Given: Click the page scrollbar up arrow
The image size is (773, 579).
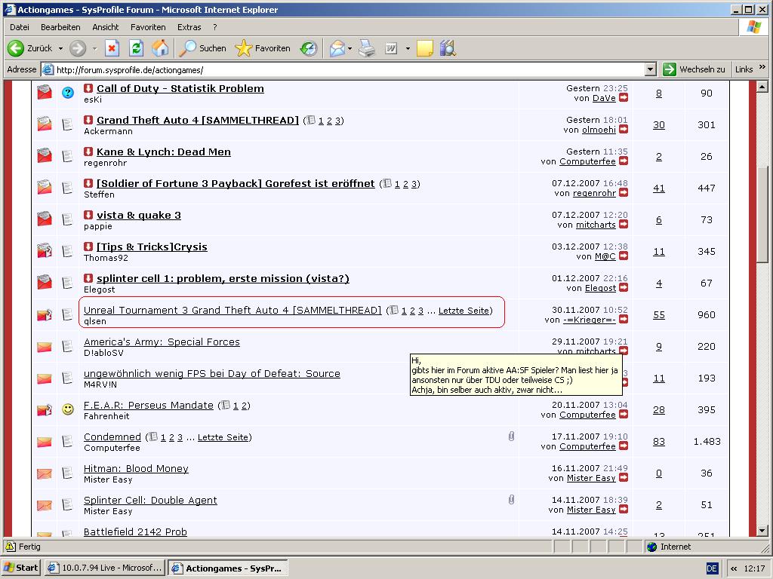Looking at the screenshot, I should 762,87.
